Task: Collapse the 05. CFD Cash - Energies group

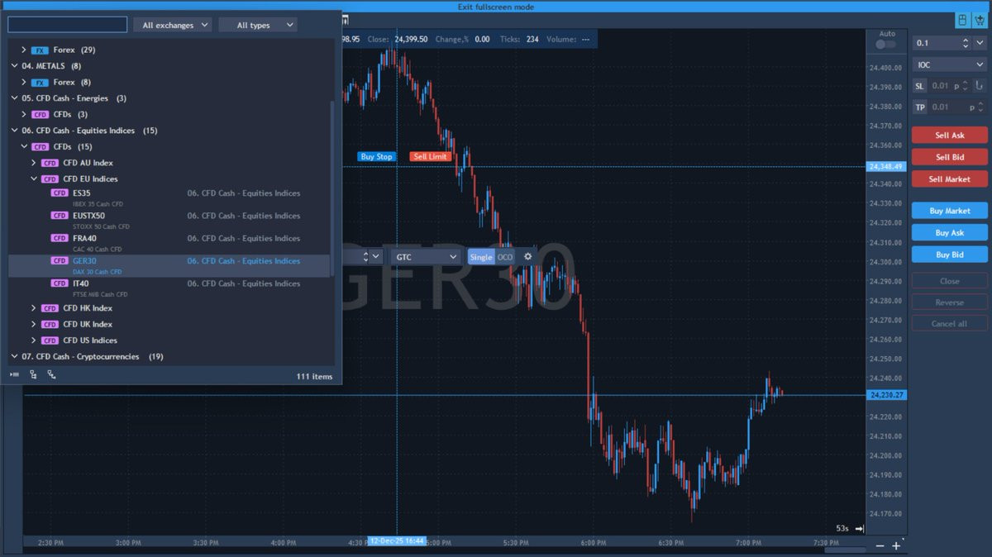Action: (x=14, y=98)
